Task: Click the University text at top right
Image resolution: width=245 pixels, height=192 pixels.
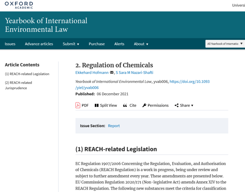Action: tap(238, 5)
